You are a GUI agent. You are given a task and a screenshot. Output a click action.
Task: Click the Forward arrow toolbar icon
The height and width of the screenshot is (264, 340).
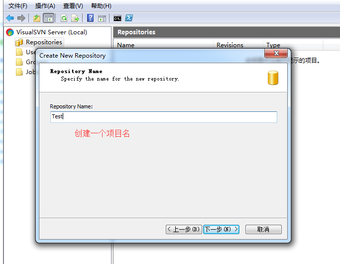21,18
